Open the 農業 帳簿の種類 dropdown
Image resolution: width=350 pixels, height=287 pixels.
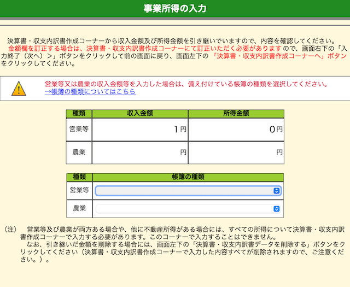click(188, 209)
